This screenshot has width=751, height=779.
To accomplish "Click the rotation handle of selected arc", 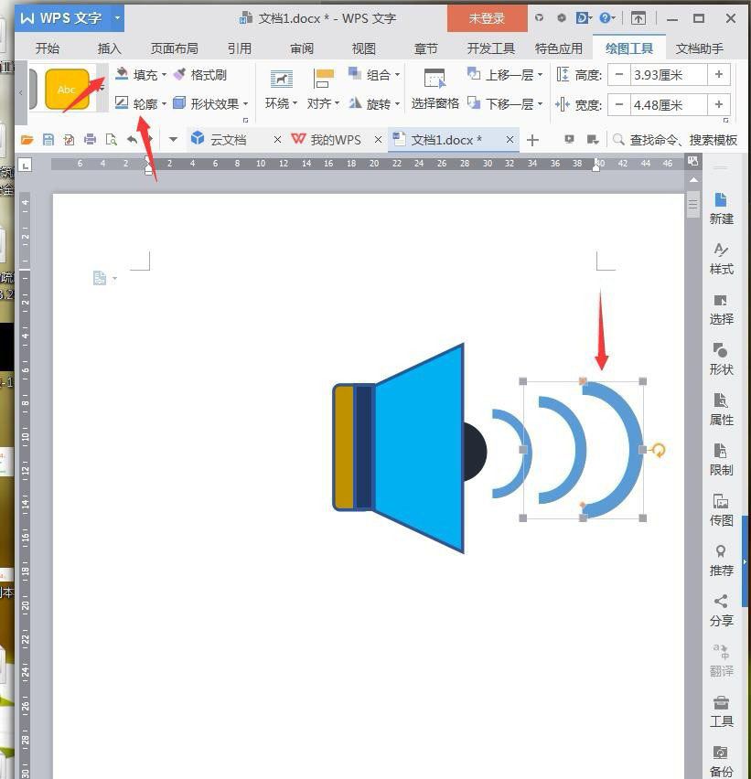I will [x=658, y=450].
